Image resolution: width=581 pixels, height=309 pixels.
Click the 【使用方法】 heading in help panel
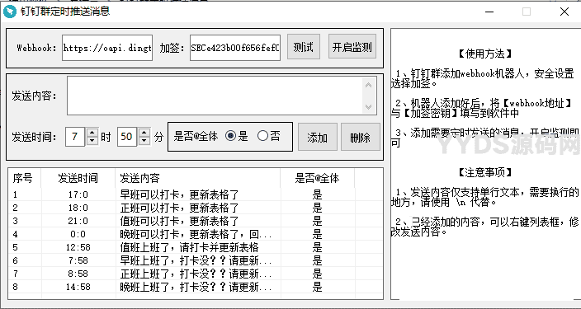coord(485,54)
